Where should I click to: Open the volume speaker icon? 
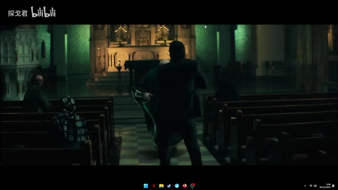point(315,186)
